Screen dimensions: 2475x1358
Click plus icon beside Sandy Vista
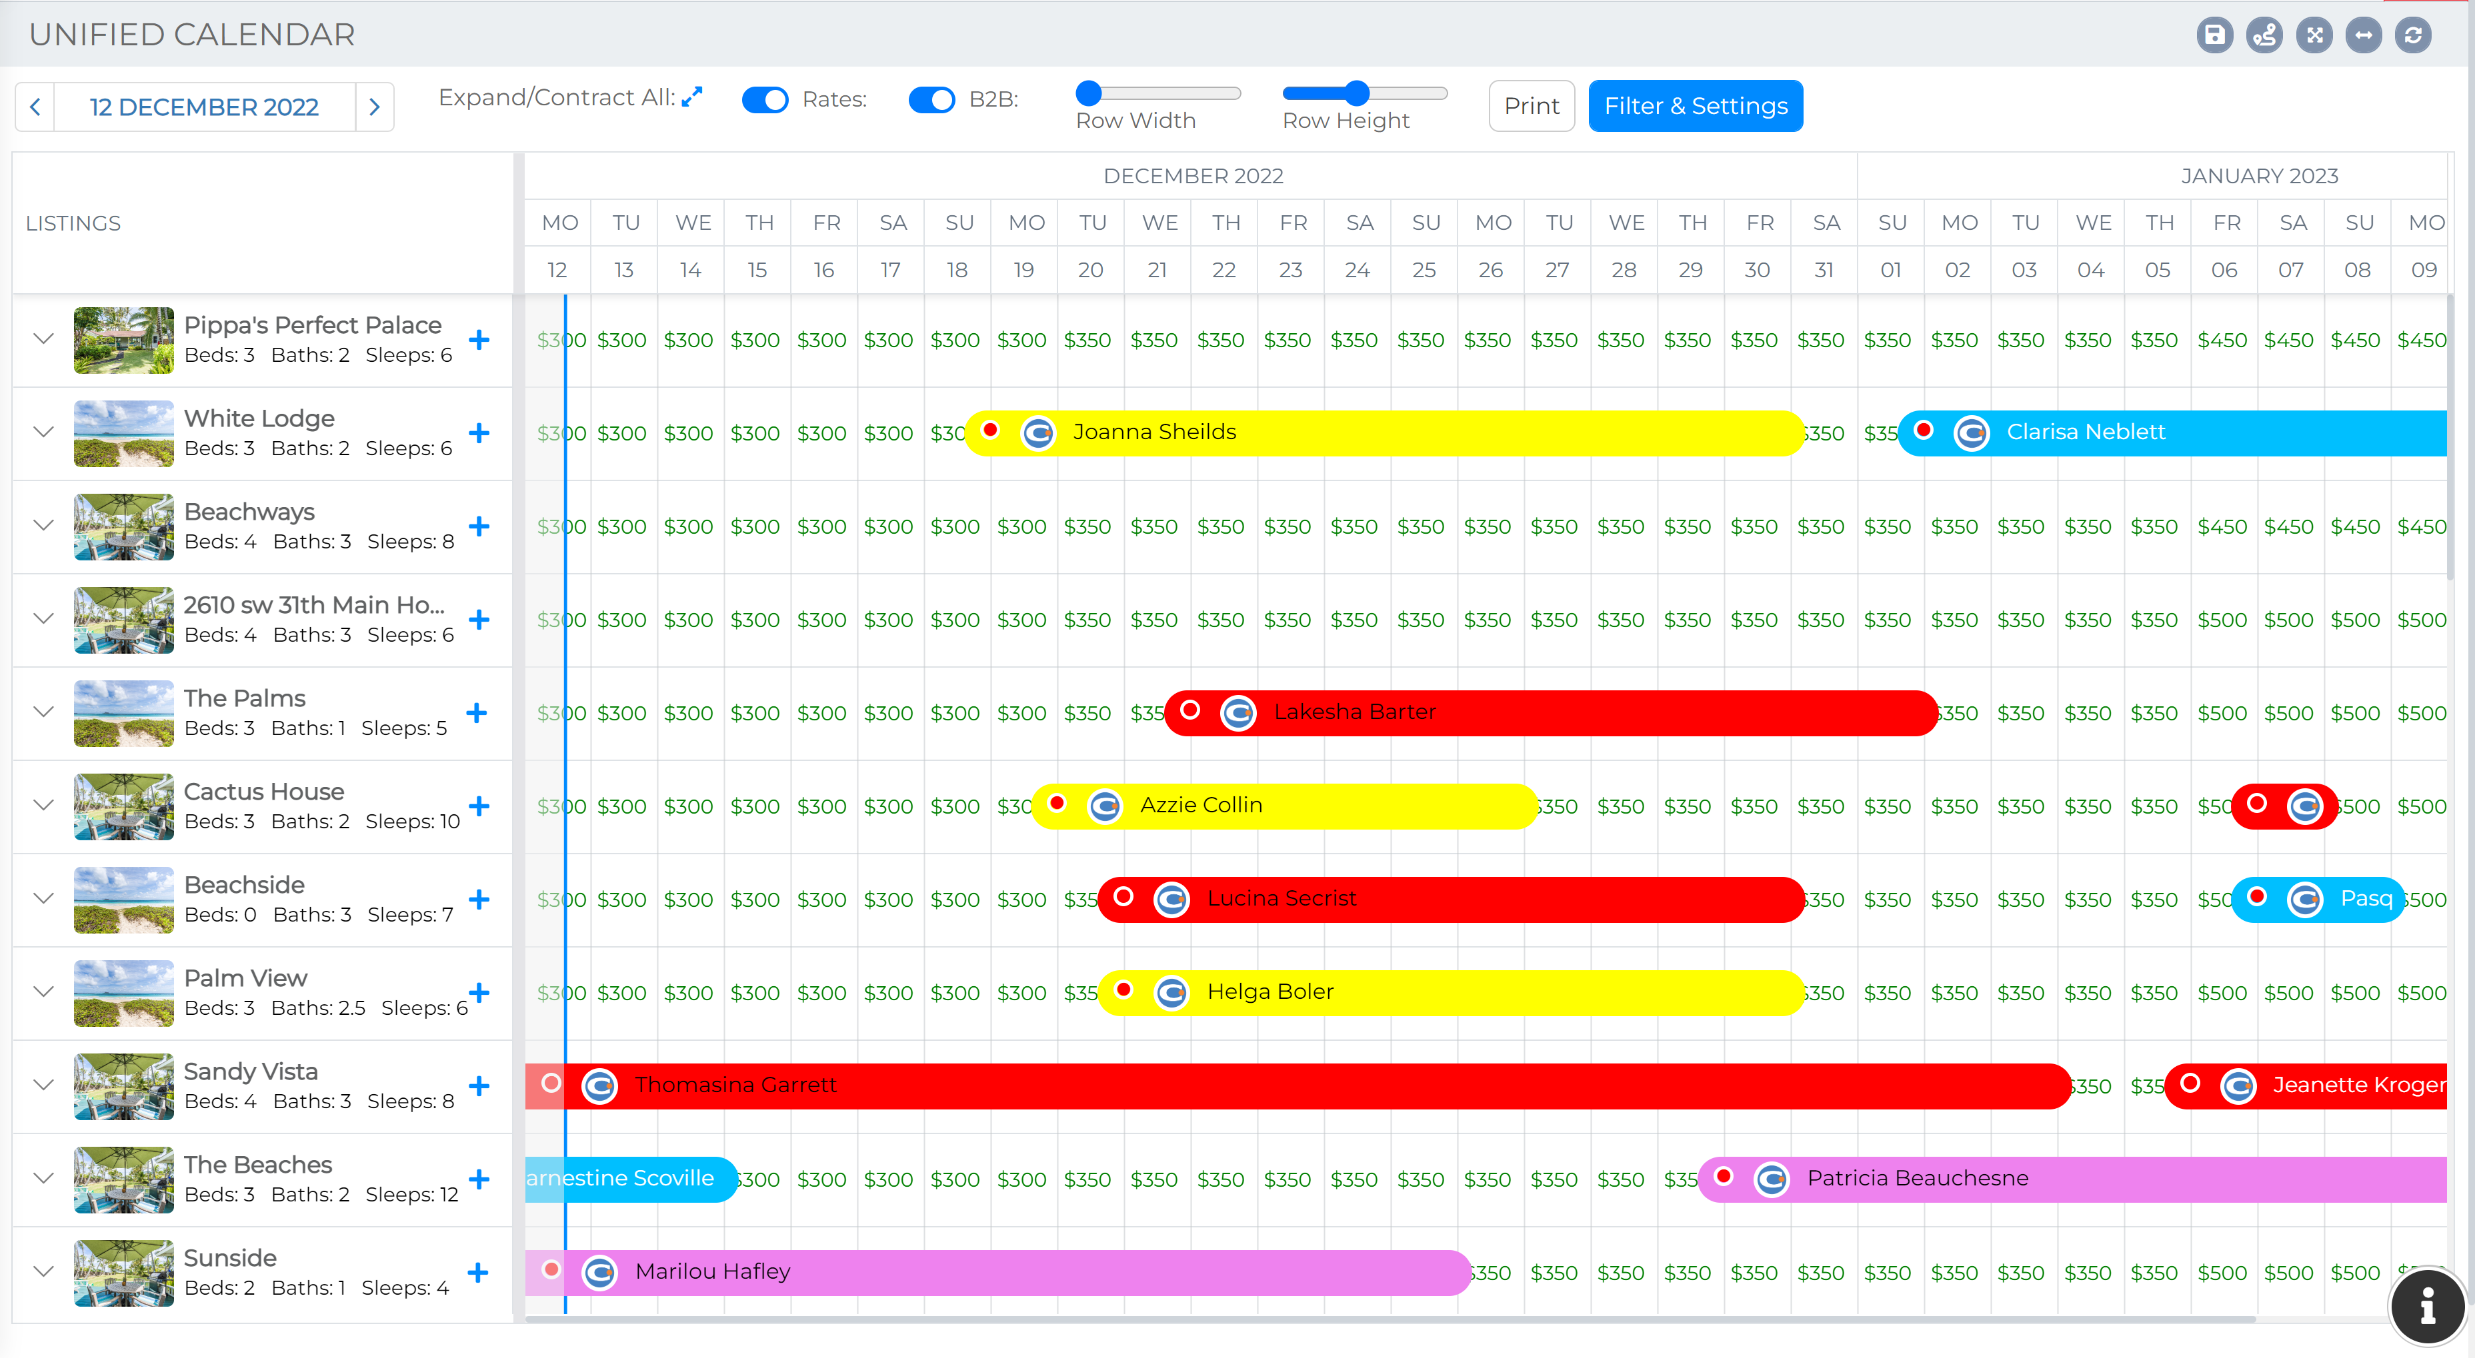(479, 1085)
